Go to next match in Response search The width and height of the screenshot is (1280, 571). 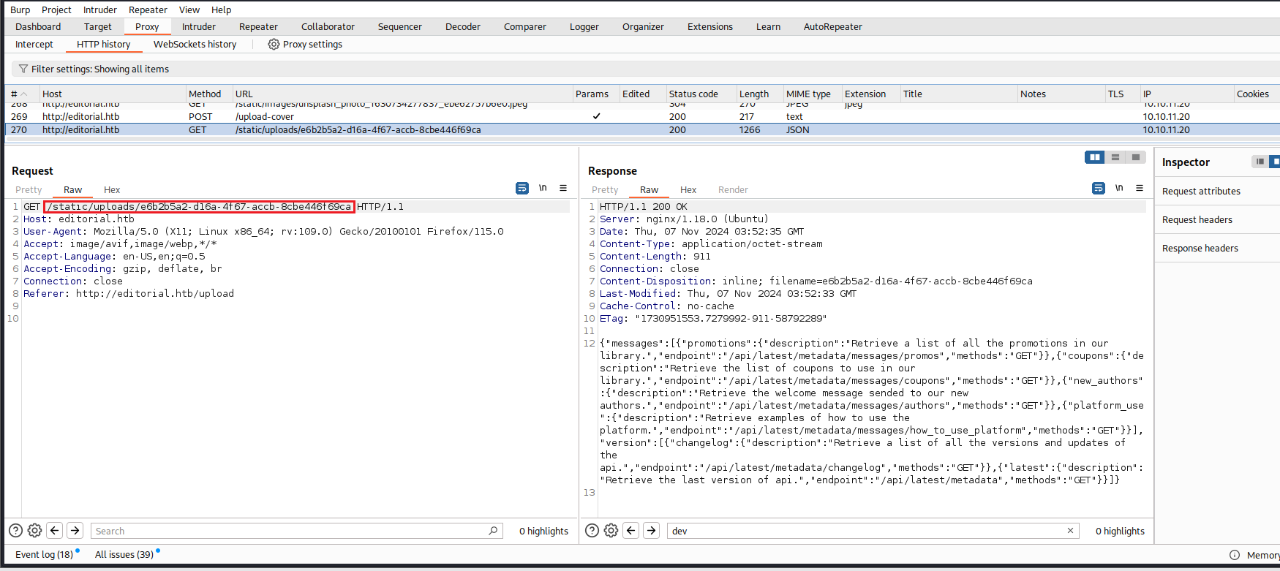(x=651, y=531)
